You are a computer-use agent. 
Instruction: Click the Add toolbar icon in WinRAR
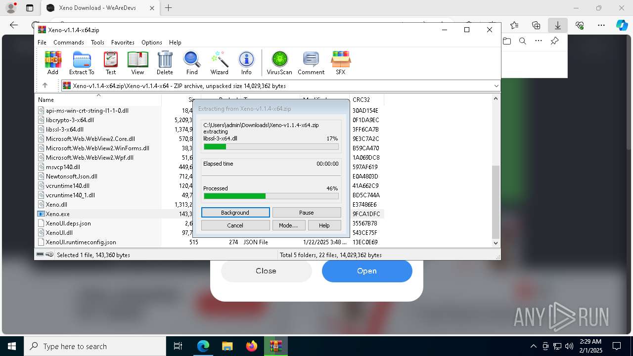point(53,63)
